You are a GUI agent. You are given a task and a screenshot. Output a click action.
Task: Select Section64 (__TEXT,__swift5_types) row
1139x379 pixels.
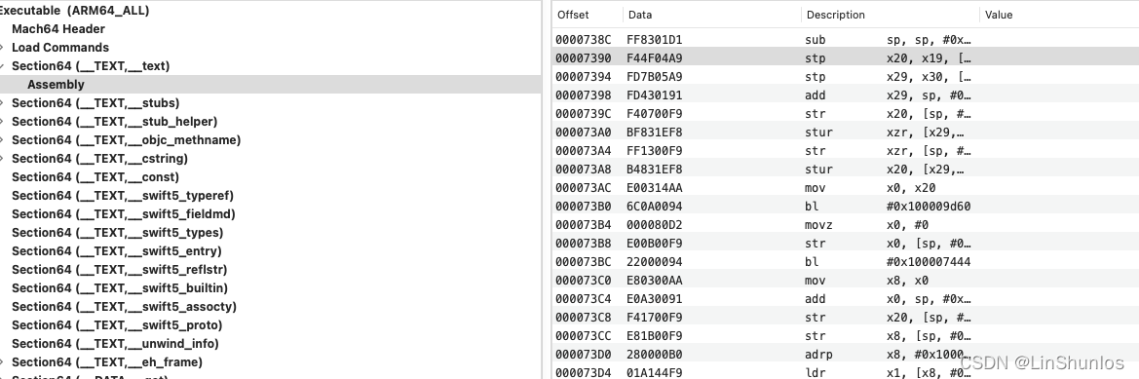click(x=118, y=232)
